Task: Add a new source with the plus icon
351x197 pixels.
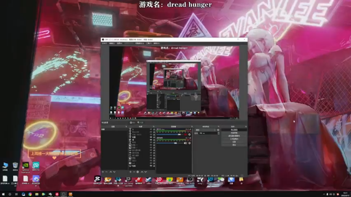Action: 130,172
